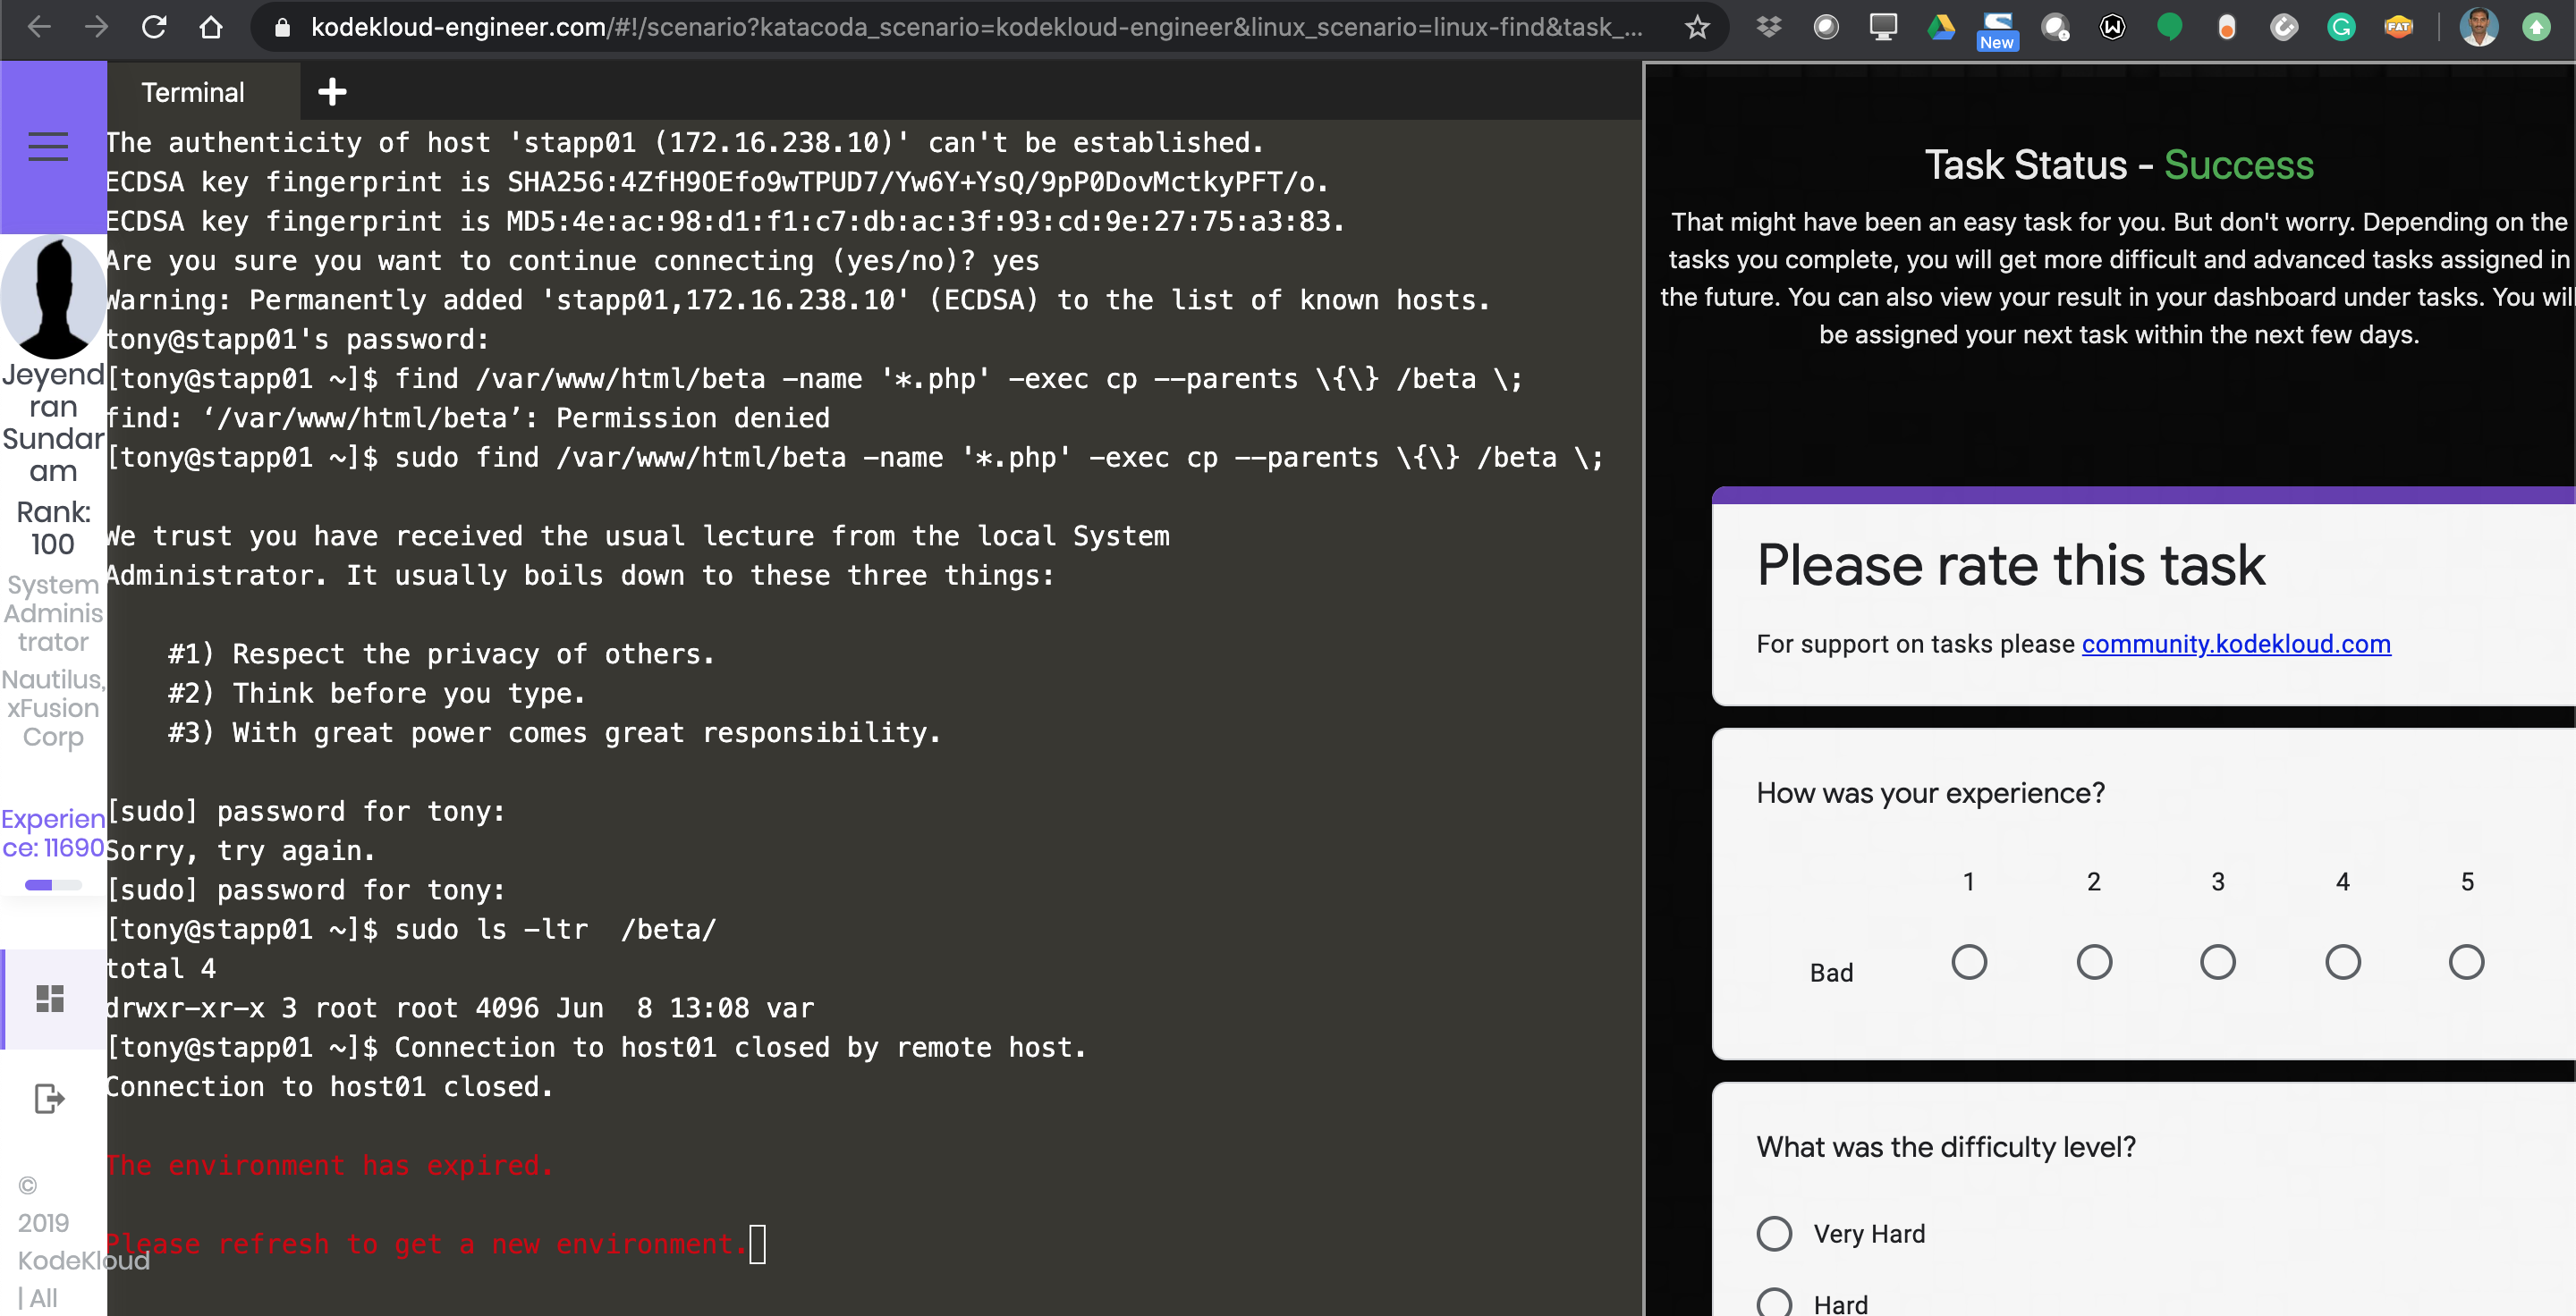The height and width of the screenshot is (1316, 2576).
Task: Open the Google Drive extension icon
Action: [x=1940, y=27]
